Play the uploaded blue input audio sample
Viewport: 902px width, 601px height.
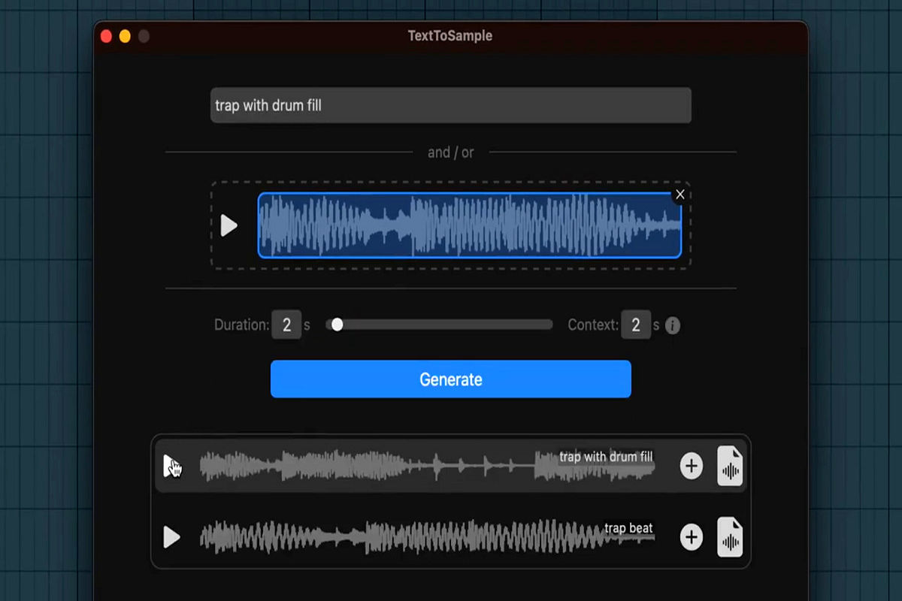(229, 225)
